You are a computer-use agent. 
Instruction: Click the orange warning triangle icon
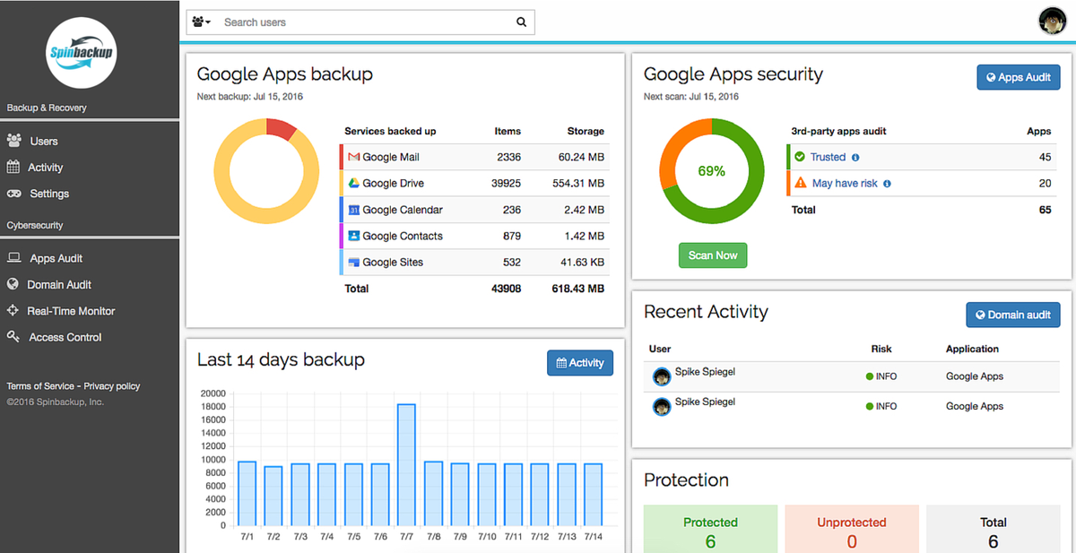pyautogui.click(x=800, y=183)
